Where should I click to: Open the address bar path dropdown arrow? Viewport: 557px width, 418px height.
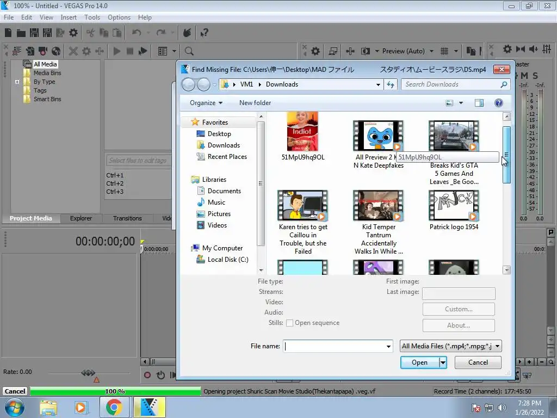378,84
